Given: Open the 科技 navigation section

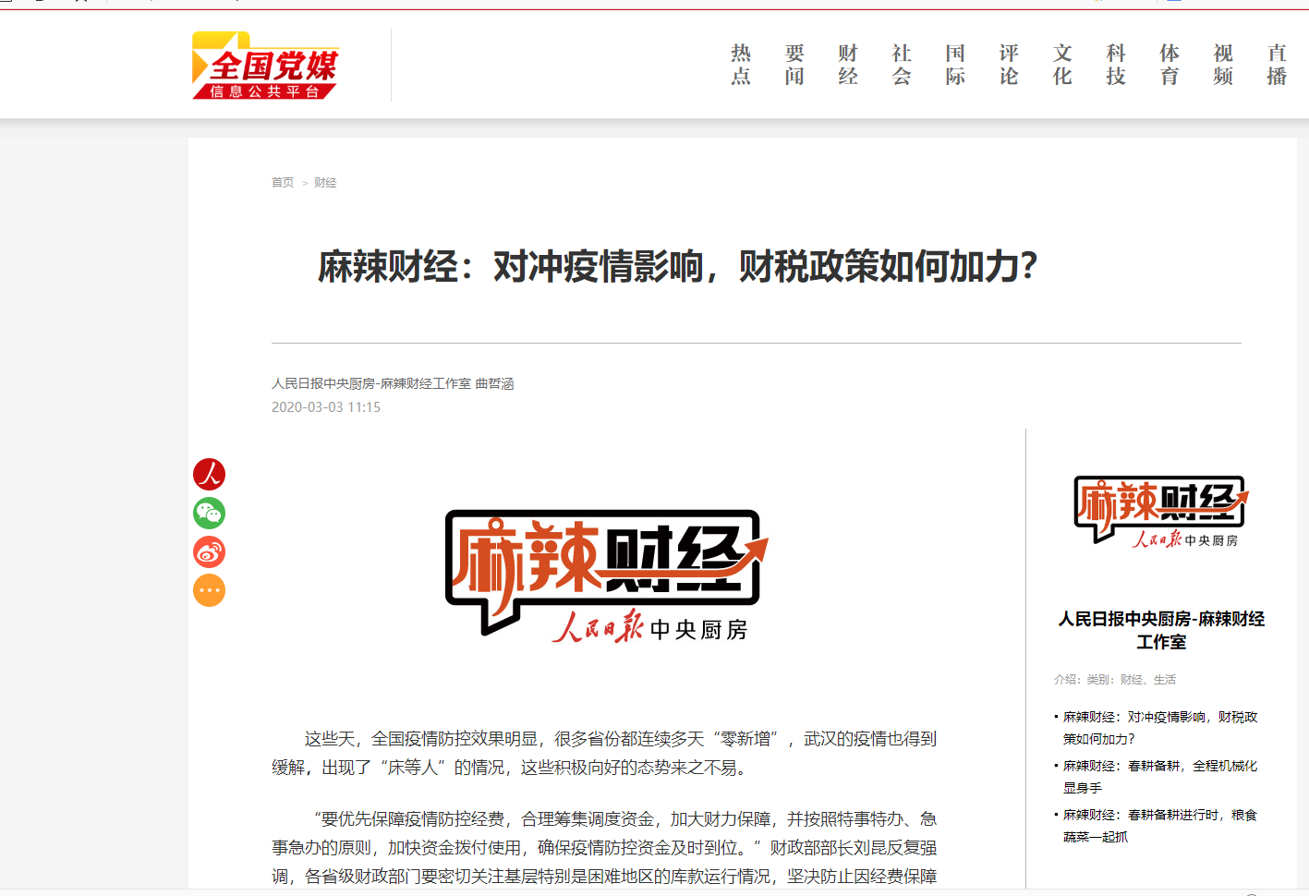Looking at the screenshot, I should (x=1116, y=65).
